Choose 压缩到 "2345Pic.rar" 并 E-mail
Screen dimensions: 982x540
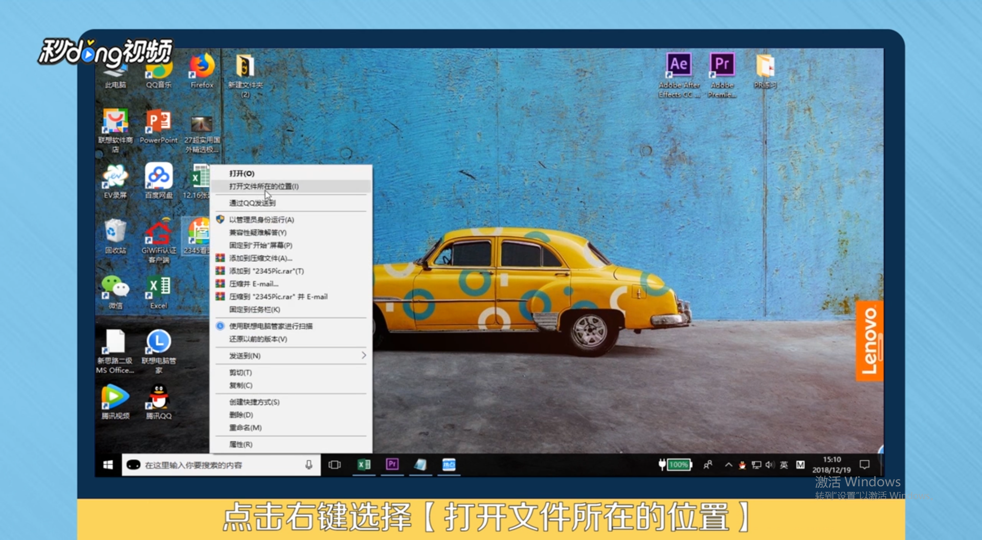(x=291, y=297)
